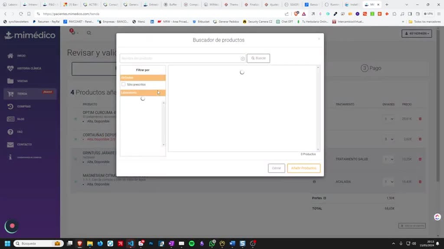Screen dimensions: 444x249
Task: Close the Buscador de productos dialog with the X
Action: coord(319,38)
